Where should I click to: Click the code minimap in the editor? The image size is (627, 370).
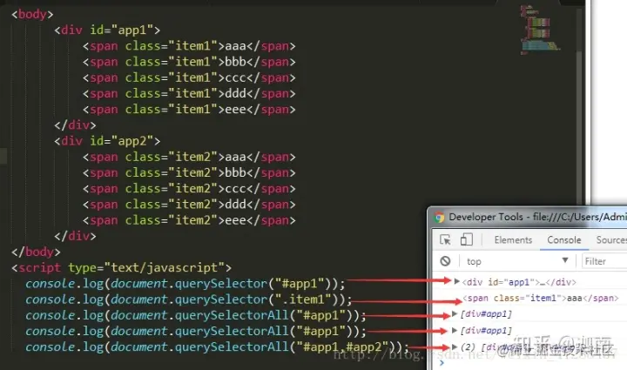pos(540,30)
